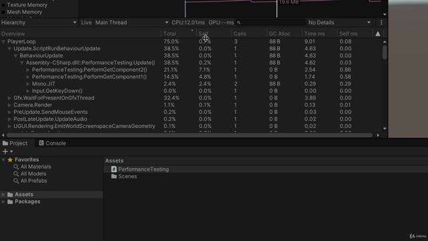Expand UGUI.Rendering.EmitWorldScreenspaceCameraGeometry row

[9, 127]
